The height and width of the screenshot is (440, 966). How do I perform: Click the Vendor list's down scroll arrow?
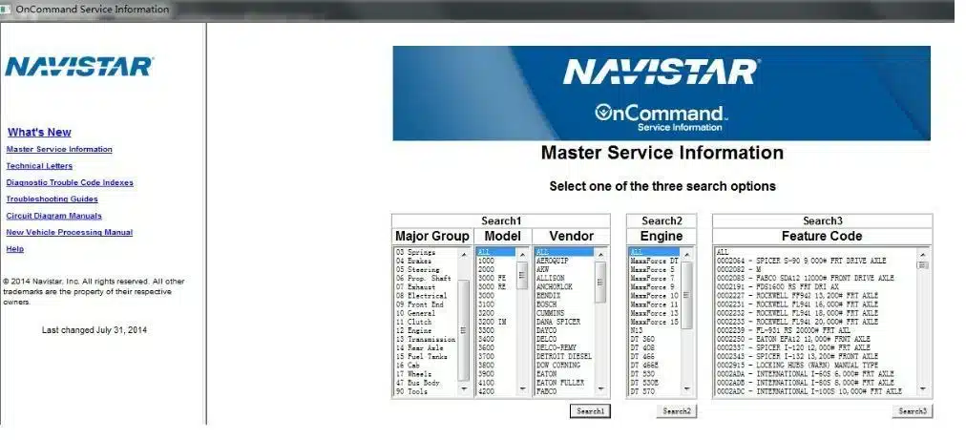click(x=600, y=388)
